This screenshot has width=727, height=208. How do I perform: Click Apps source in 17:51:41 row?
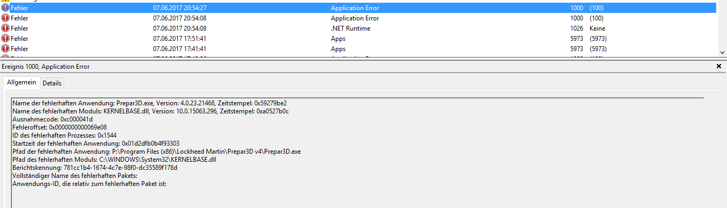click(338, 39)
